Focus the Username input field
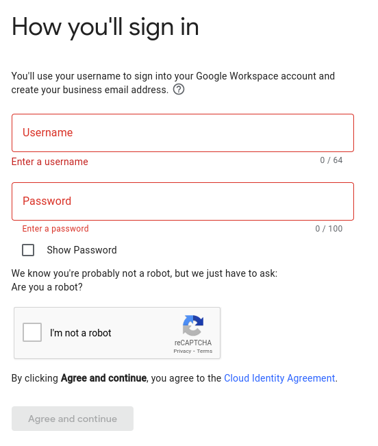 coord(183,133)
